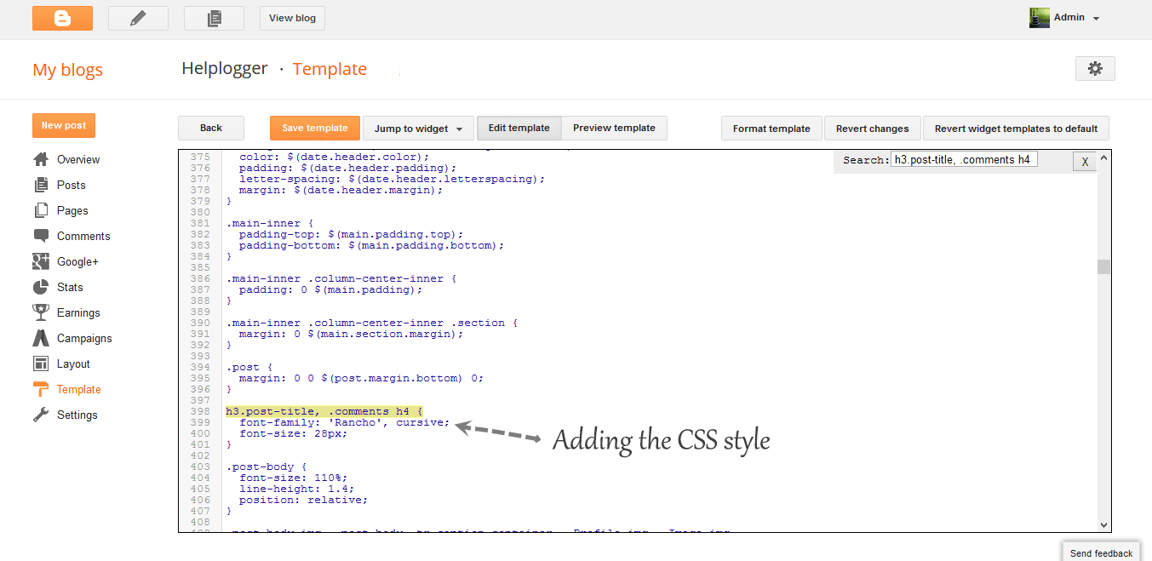Open Comments in the sidebar

point(83,236)
